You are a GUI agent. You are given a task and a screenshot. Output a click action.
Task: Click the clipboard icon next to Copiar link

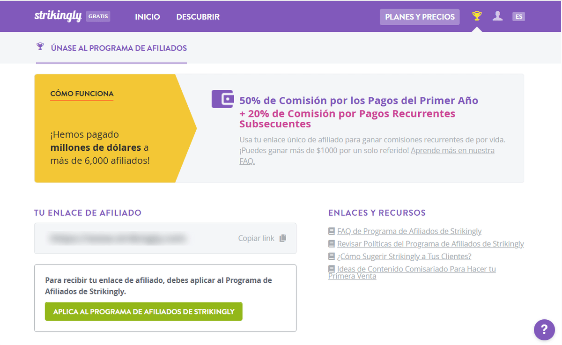(x=283, y=238)
